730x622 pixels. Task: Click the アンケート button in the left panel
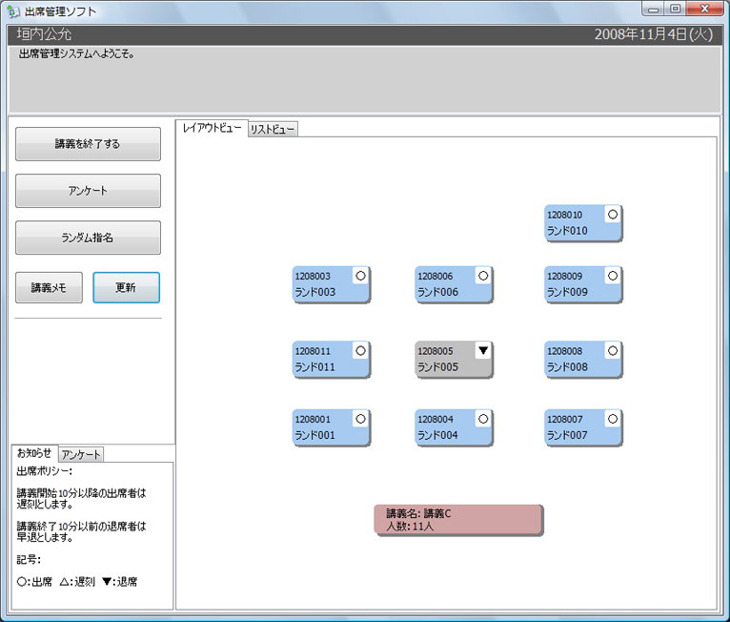tap(88, 191)
